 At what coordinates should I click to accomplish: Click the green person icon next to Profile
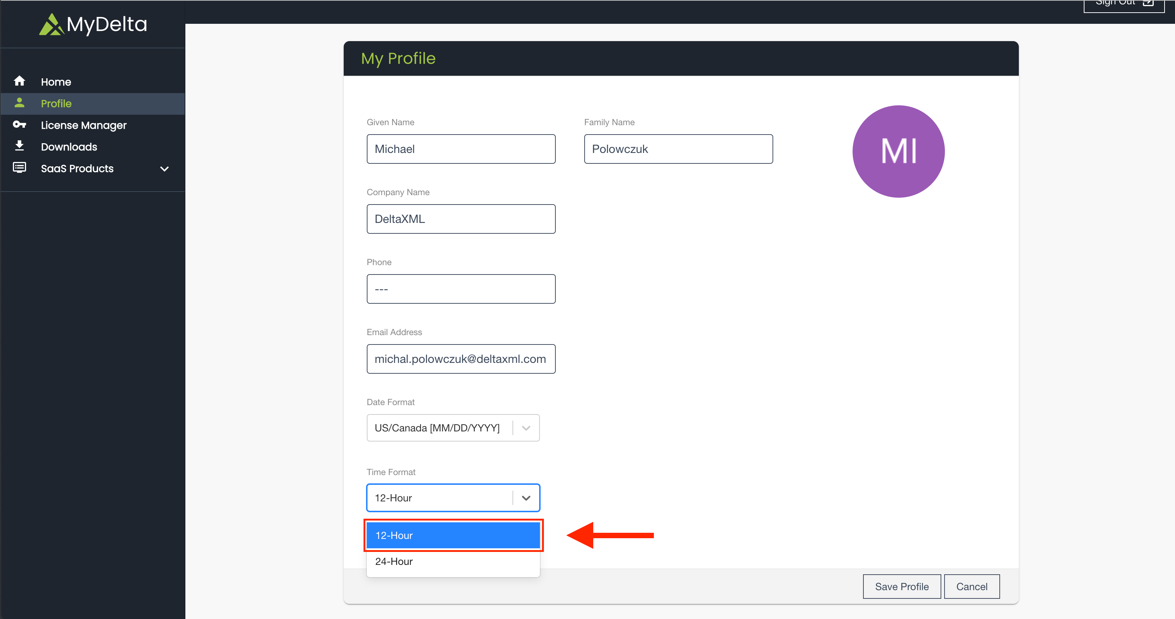click(x=20, y=103)
